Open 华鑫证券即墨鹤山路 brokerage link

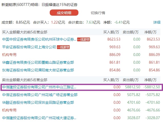pos(38,62)
